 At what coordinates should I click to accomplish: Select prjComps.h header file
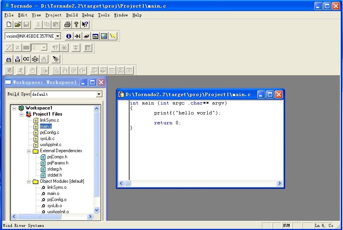pyautogui.click(x=57, y=157)
